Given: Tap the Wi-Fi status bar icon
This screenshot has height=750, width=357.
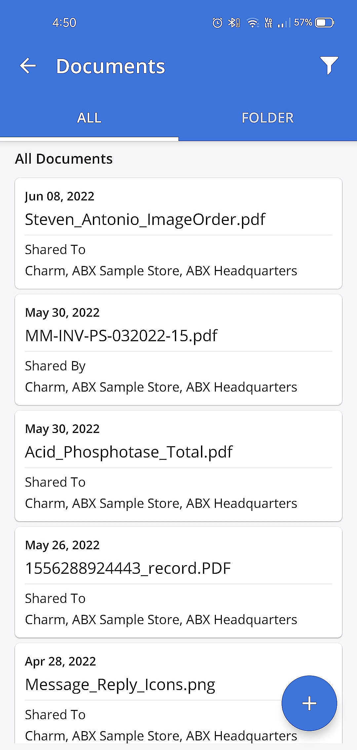Looking at the screenshot, I should [x=253, y=23].
